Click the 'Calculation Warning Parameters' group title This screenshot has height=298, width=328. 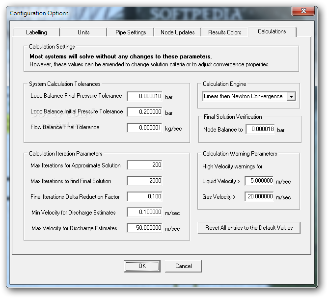pyautogui.click(x=240, y=154)
